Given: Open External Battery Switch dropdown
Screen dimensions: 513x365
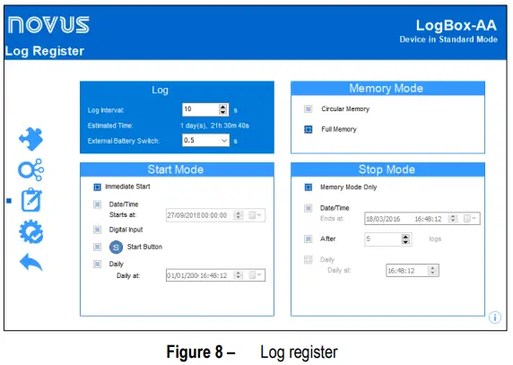Looking at the screenshot, I should coord(224,141).
